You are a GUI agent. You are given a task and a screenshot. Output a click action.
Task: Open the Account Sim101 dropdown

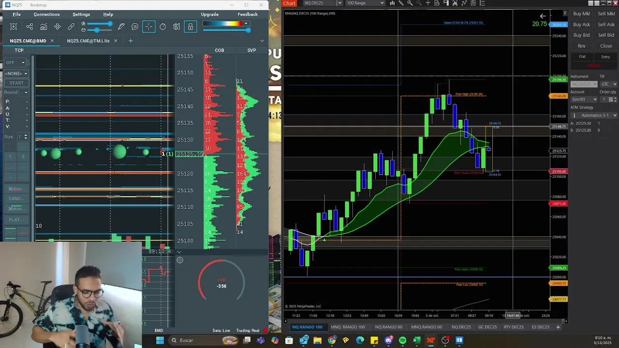coord(584,100)
